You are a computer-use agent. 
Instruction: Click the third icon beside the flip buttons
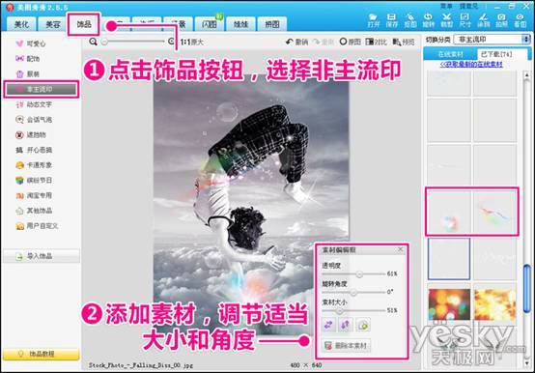363,325
